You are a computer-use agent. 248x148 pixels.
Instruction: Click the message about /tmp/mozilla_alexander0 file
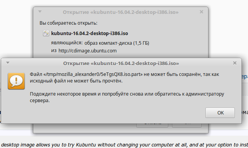point(124,77)
